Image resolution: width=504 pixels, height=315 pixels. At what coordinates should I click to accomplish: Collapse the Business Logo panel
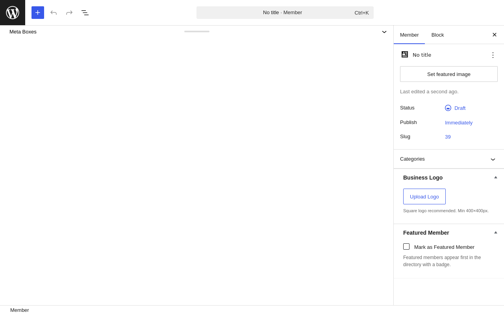496,178
